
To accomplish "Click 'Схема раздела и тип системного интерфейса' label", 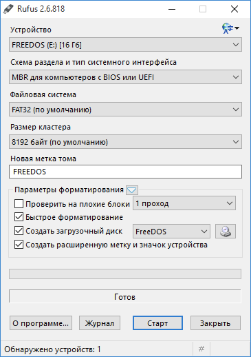I will 94,62.
